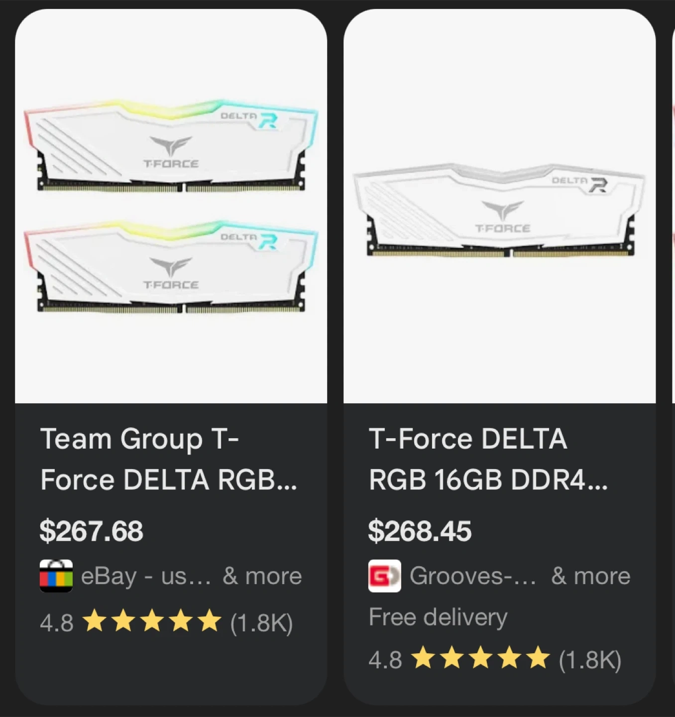Show more sellers beside Grooves
This screenshot has width=675, height=717.
click(591, 577)
